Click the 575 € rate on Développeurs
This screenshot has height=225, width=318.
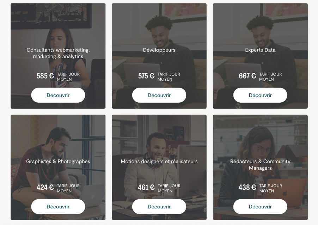pyautogui.click(x=146, y=76)
